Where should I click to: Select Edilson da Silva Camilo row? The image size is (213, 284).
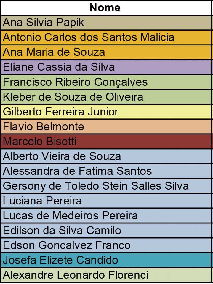coord(62,231)
